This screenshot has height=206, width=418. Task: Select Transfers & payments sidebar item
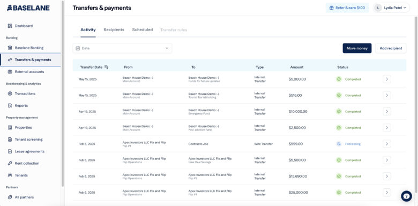[x=31, y=60]
